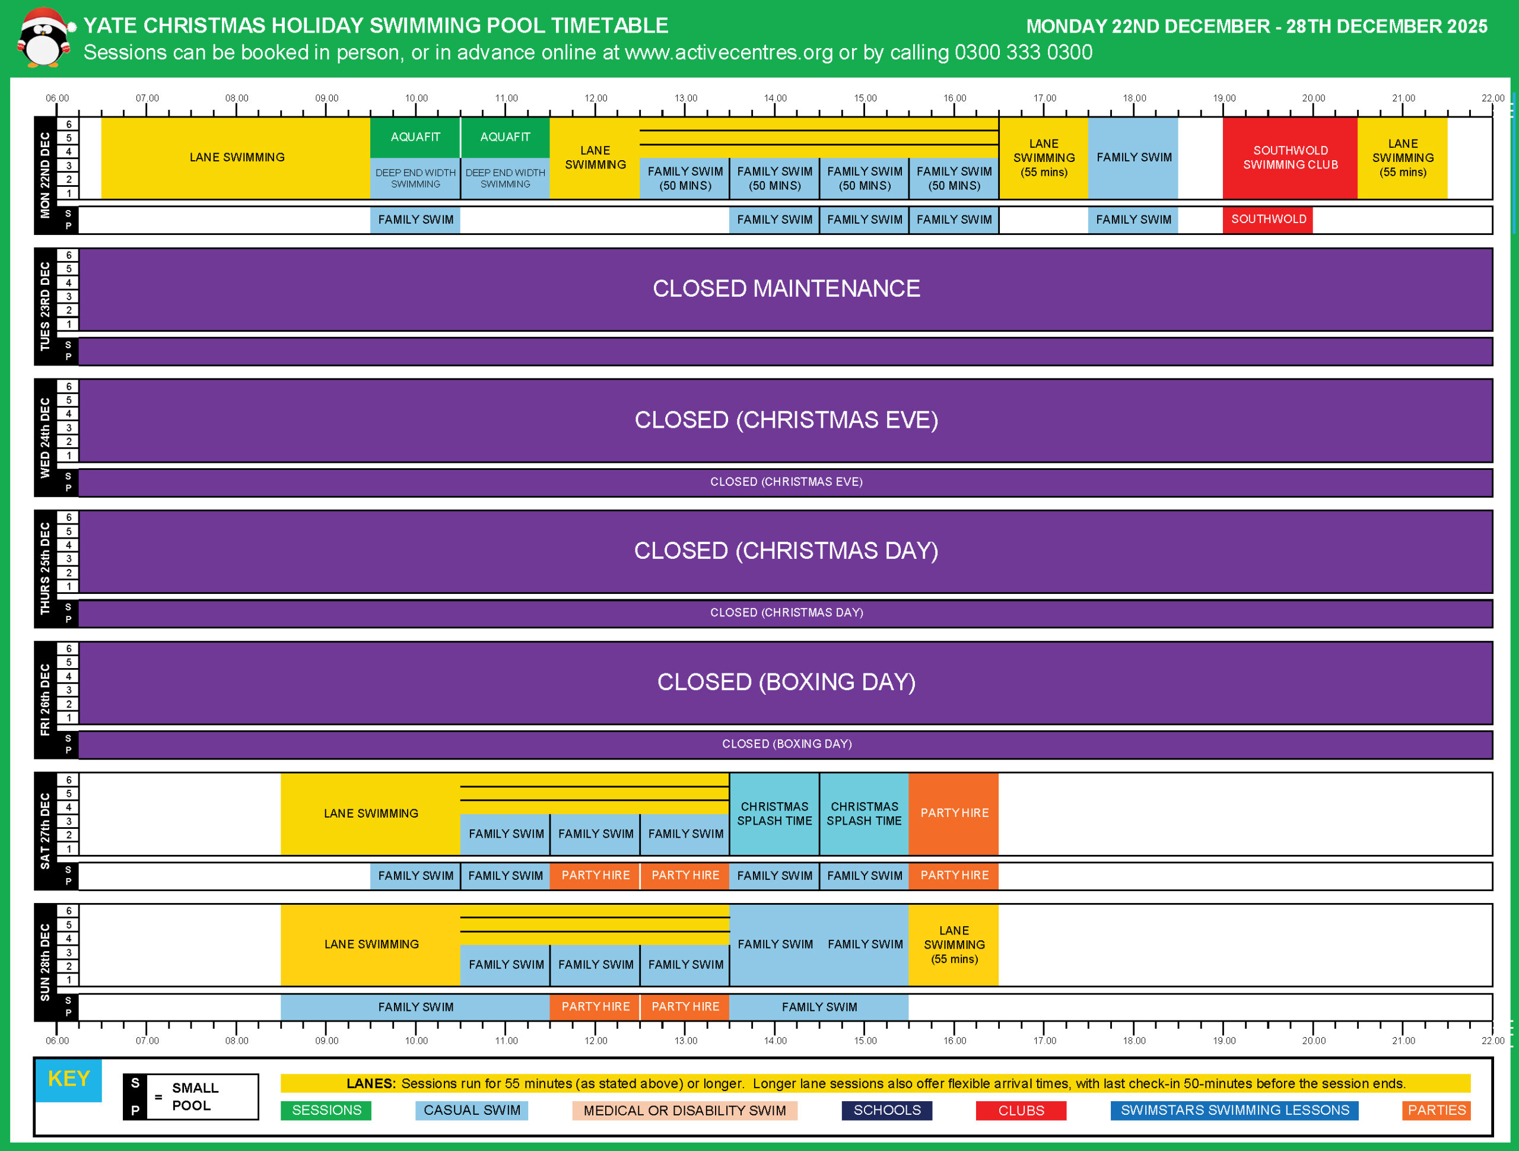Click the red CLUBS key swatch
Screen dimensions: 1519x1151
tap(1021, 1111)
